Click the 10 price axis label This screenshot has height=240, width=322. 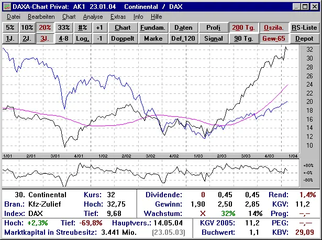click(309, 146)
